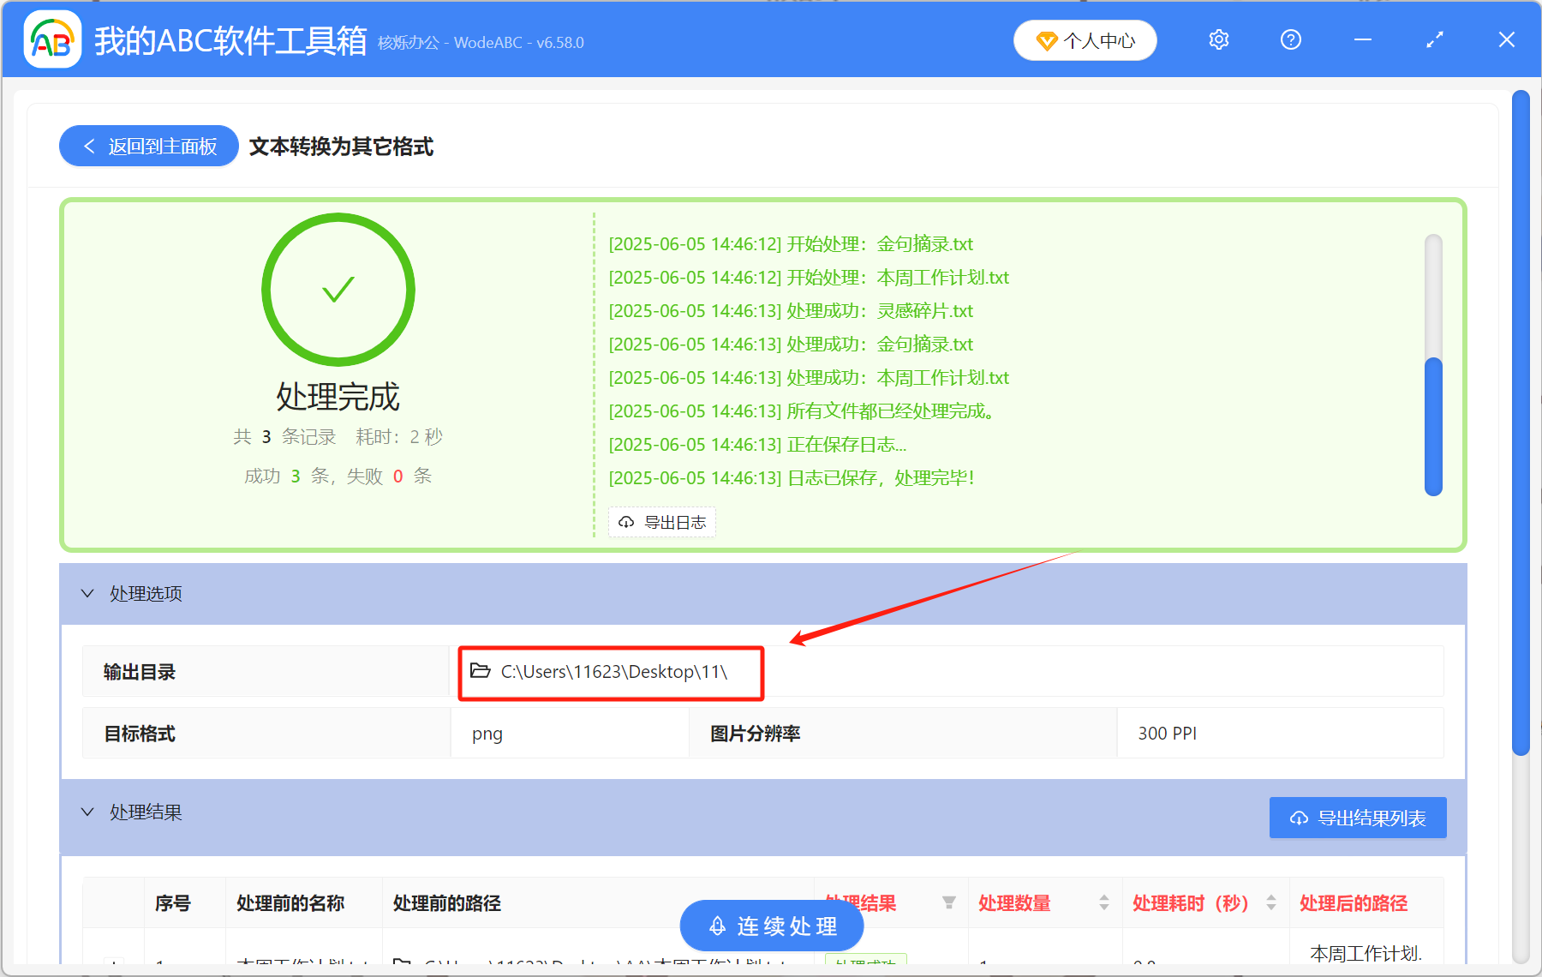Viewport: 1542px width, 977px height.
Task: Open the filter icon on 处理结果 column
Action: 950,902
